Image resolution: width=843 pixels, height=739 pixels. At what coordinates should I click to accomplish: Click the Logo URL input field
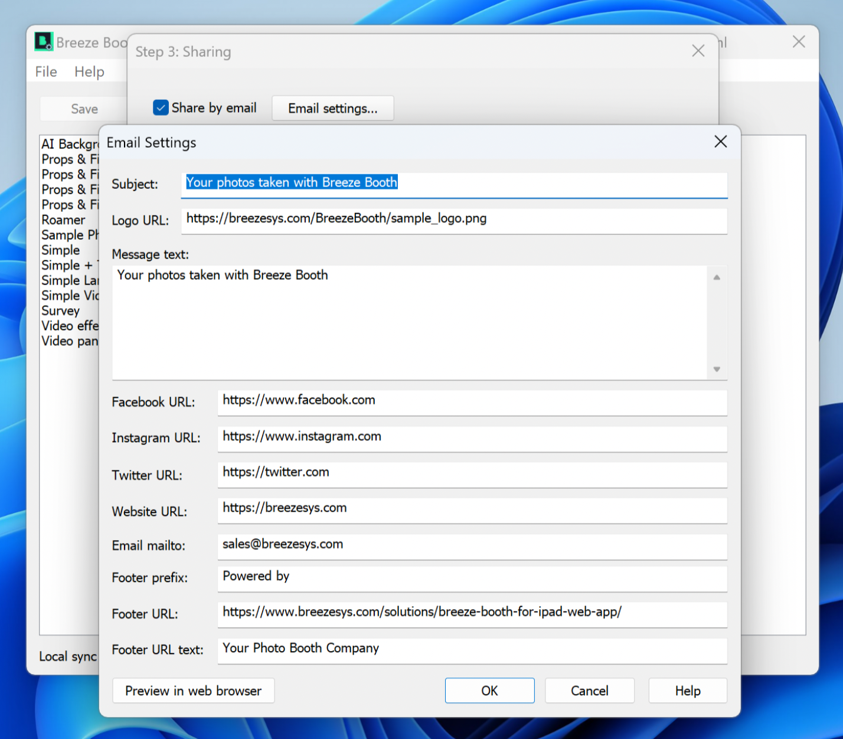pyautogui.click(x=453, y=219)
